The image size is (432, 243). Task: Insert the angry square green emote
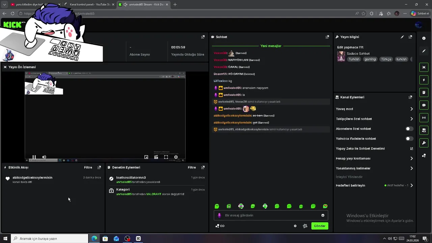click(229, 206)
